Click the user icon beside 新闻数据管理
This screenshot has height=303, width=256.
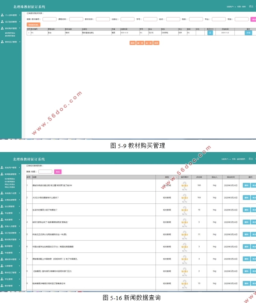point(2,174)
